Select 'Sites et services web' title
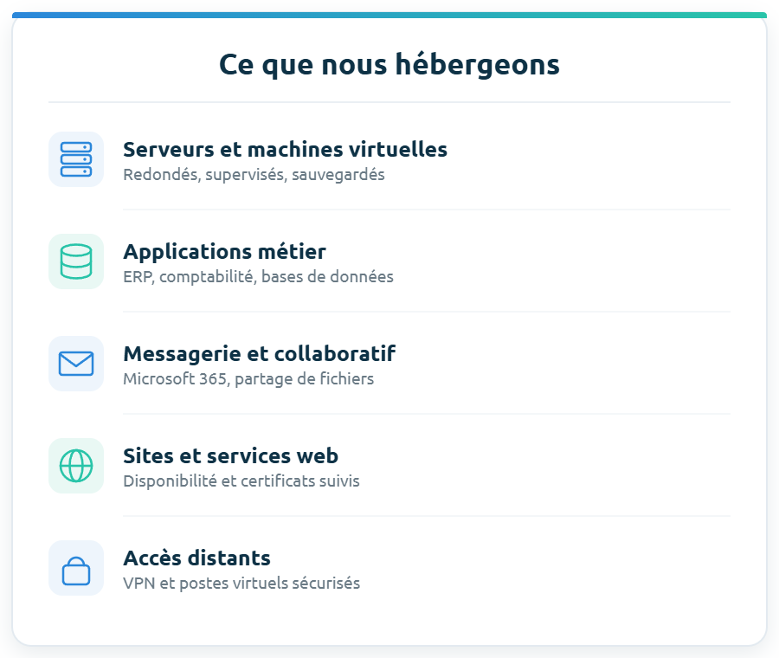Viewport: 779px width, 658px height. click(x=230, y=455)
